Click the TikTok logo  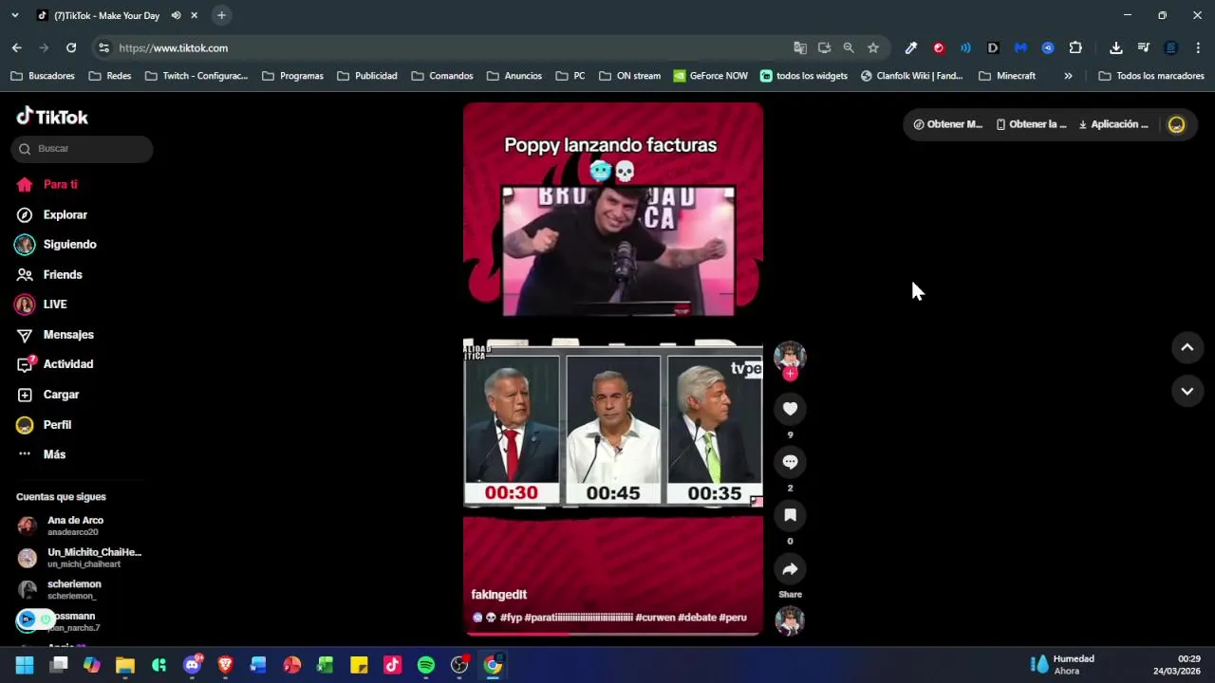point(52,117)
